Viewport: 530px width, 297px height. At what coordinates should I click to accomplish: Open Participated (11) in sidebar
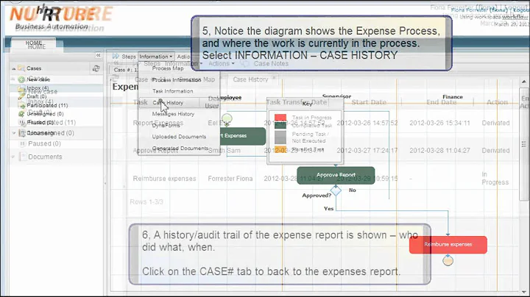47,106
